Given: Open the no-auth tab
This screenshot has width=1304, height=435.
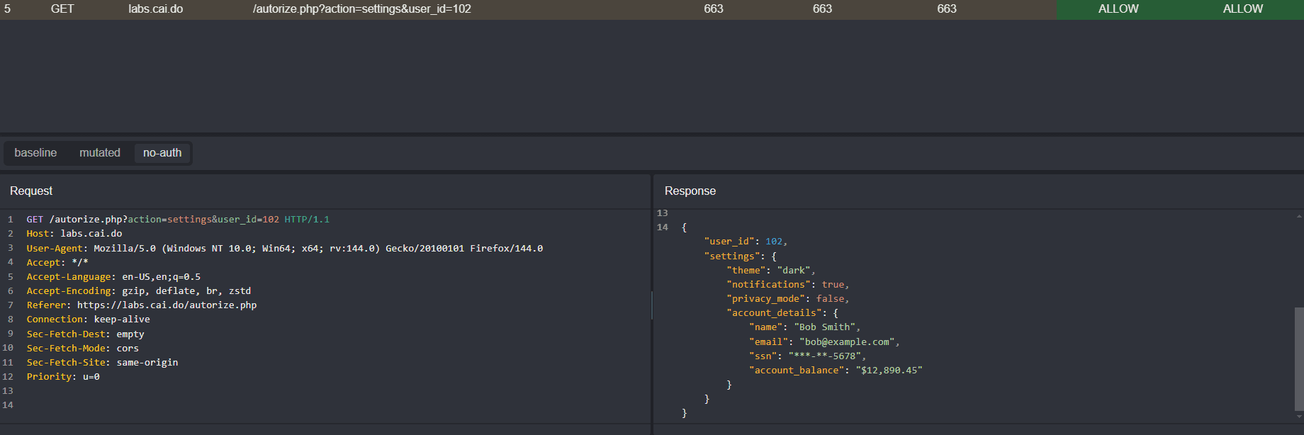Looking at the screenshot, I should 162,153.
